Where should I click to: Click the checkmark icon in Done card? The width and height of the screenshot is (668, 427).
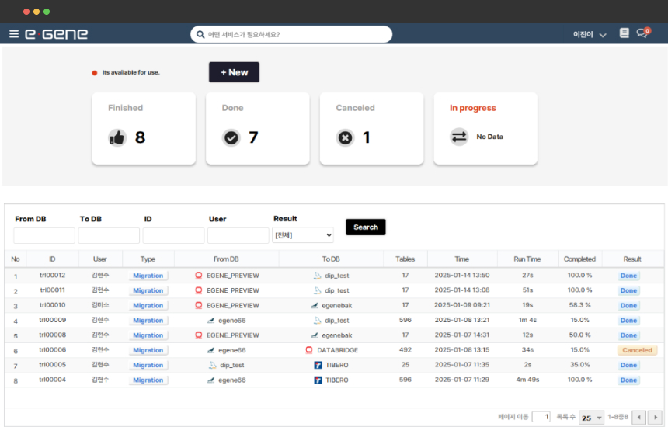click(231, 137)
